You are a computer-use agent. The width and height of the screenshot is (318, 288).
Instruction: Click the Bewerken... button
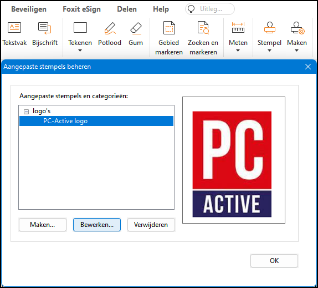(97, 225)
